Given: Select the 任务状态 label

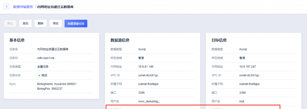Looking at the screenshot, I should [15, 75].
